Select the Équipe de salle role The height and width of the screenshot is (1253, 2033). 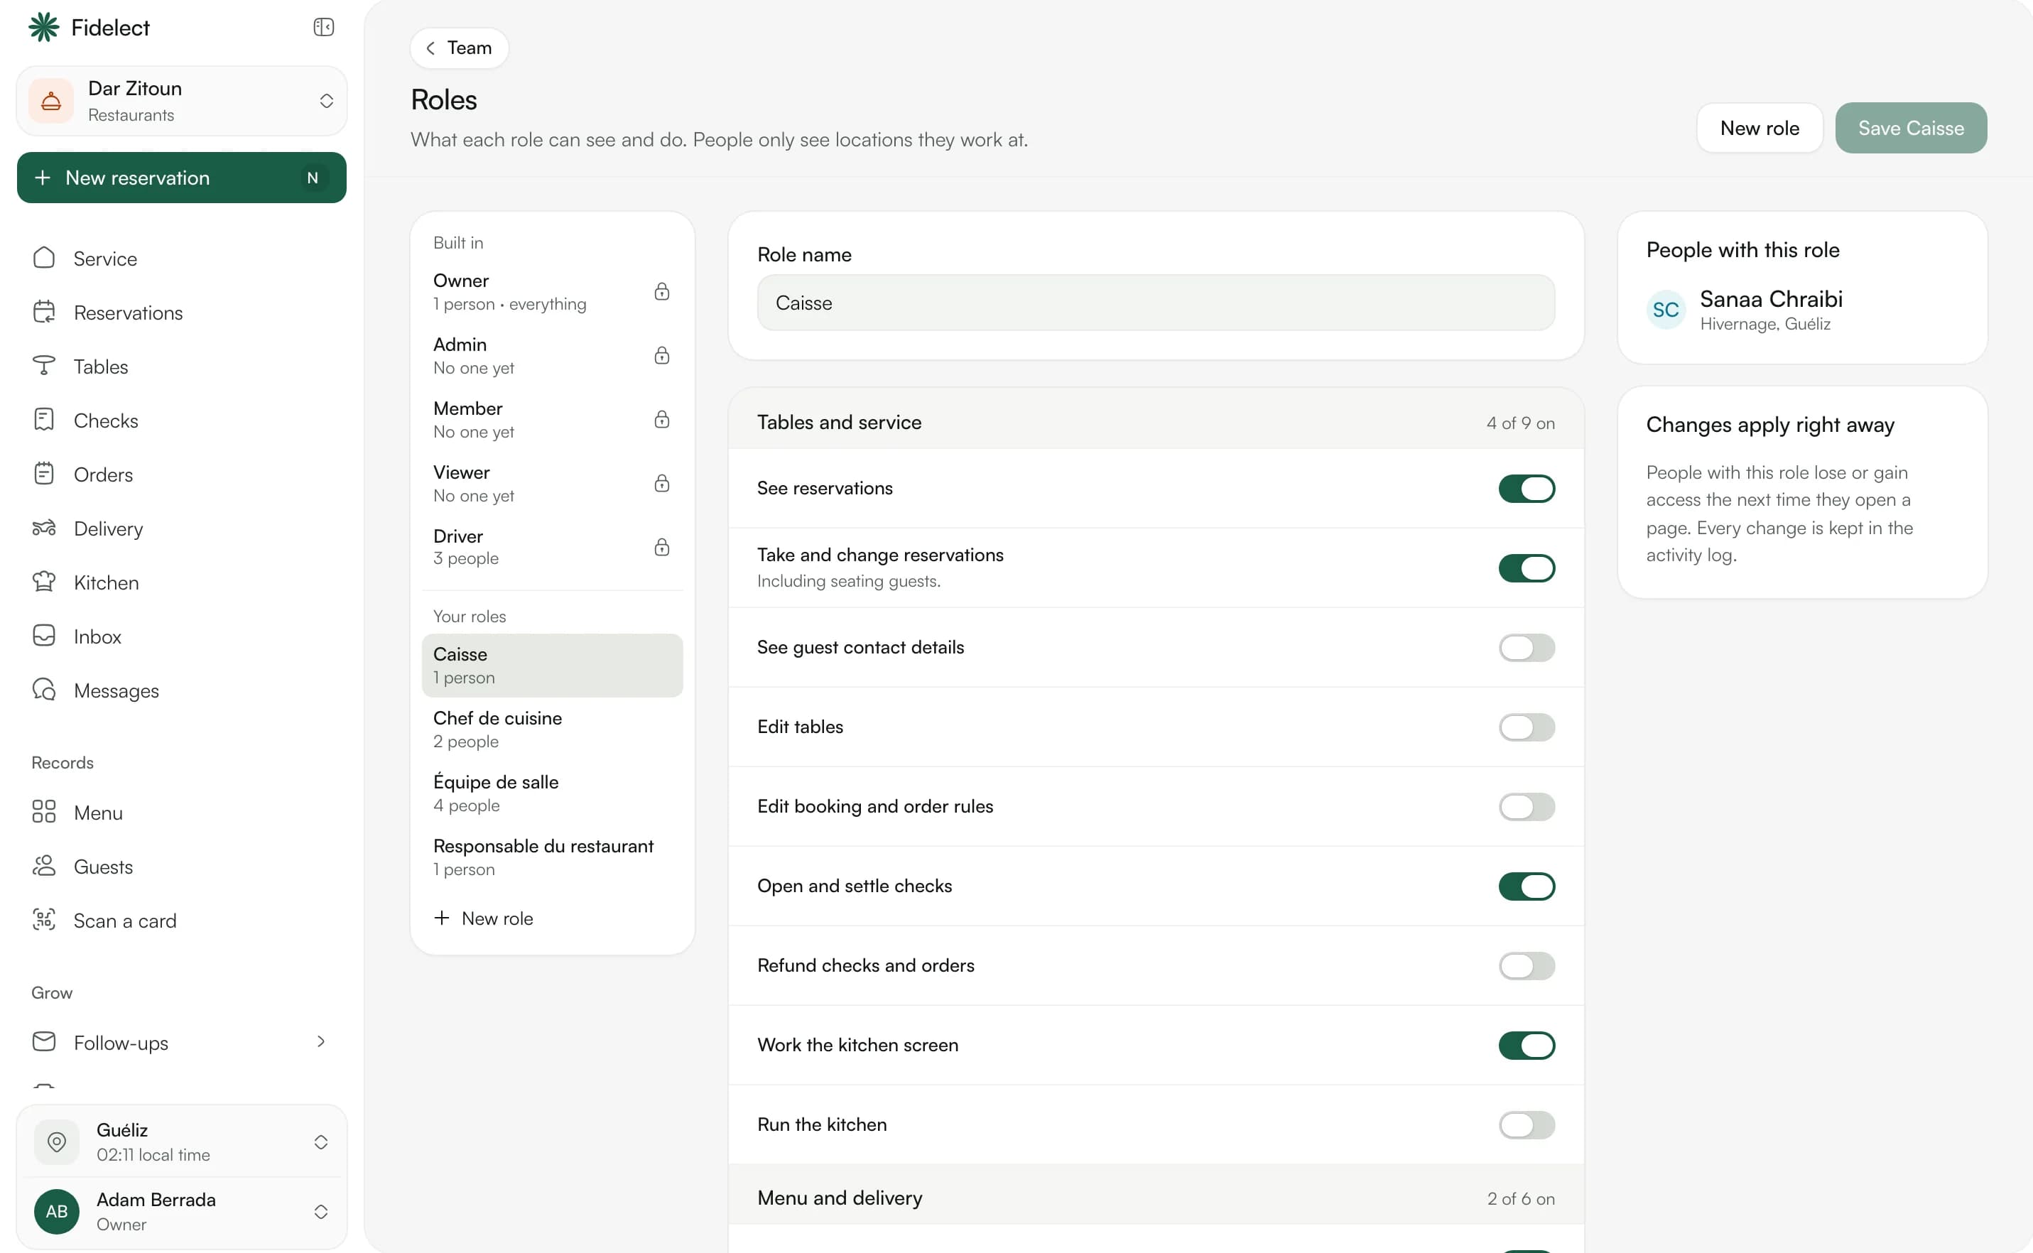pos(552,792)
